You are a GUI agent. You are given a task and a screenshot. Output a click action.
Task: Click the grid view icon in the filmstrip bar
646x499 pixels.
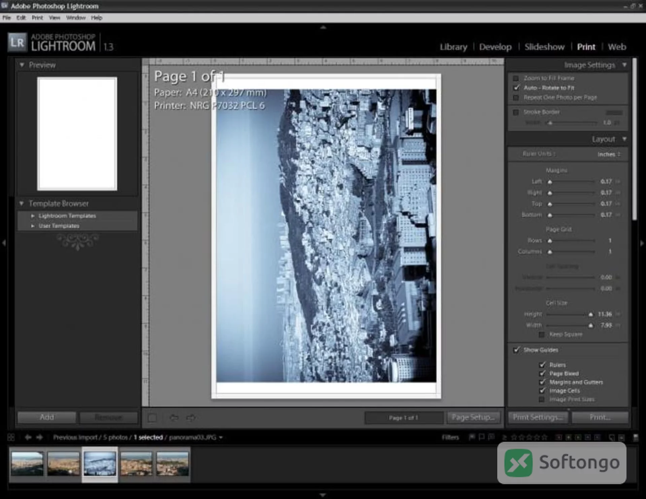coord(11,437)
